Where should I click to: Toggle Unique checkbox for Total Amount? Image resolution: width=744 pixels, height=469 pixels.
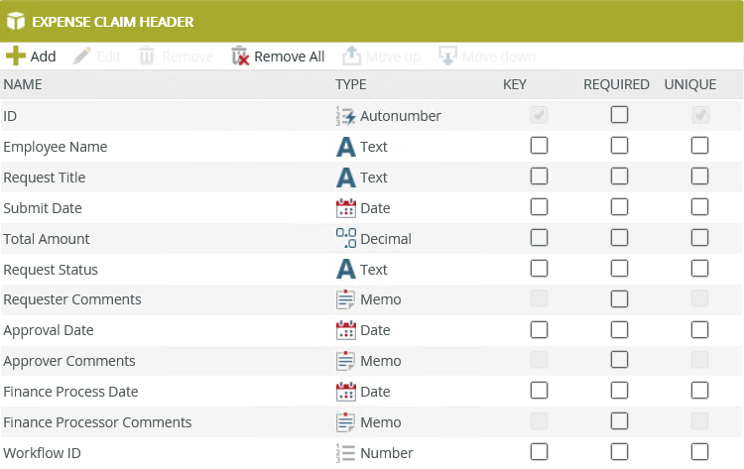pos(699,239)
